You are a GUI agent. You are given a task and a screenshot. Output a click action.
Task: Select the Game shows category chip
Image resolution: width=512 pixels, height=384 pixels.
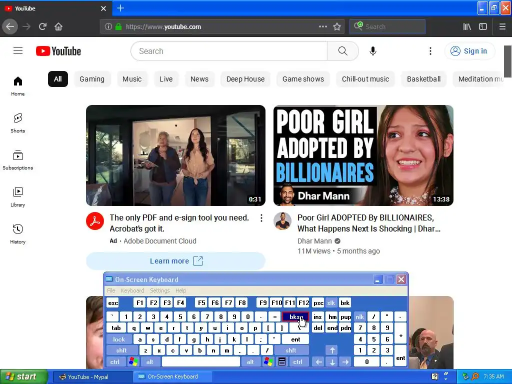point(303,79)
